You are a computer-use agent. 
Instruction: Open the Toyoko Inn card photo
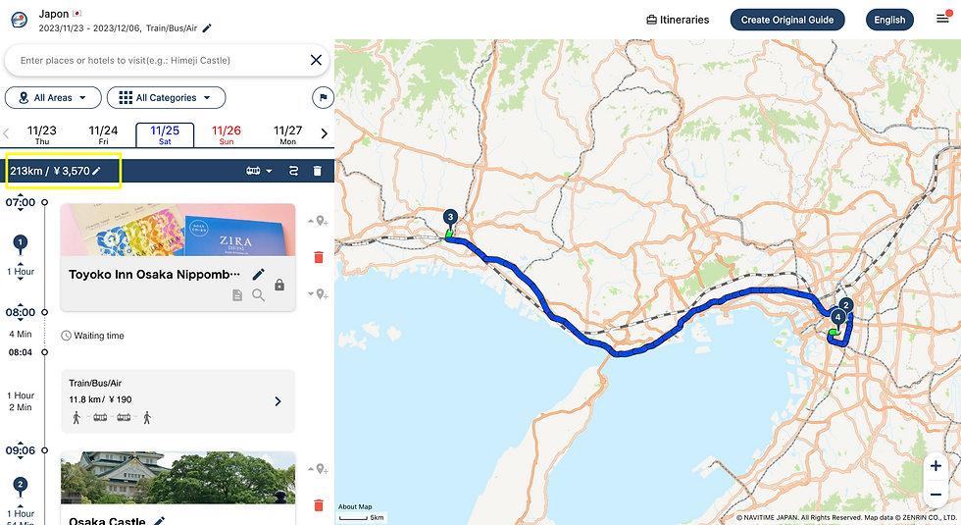pyautogui.click(x=177, y=230)
